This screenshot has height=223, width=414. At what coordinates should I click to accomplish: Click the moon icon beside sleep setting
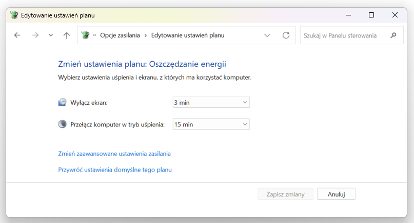(62, 124)
